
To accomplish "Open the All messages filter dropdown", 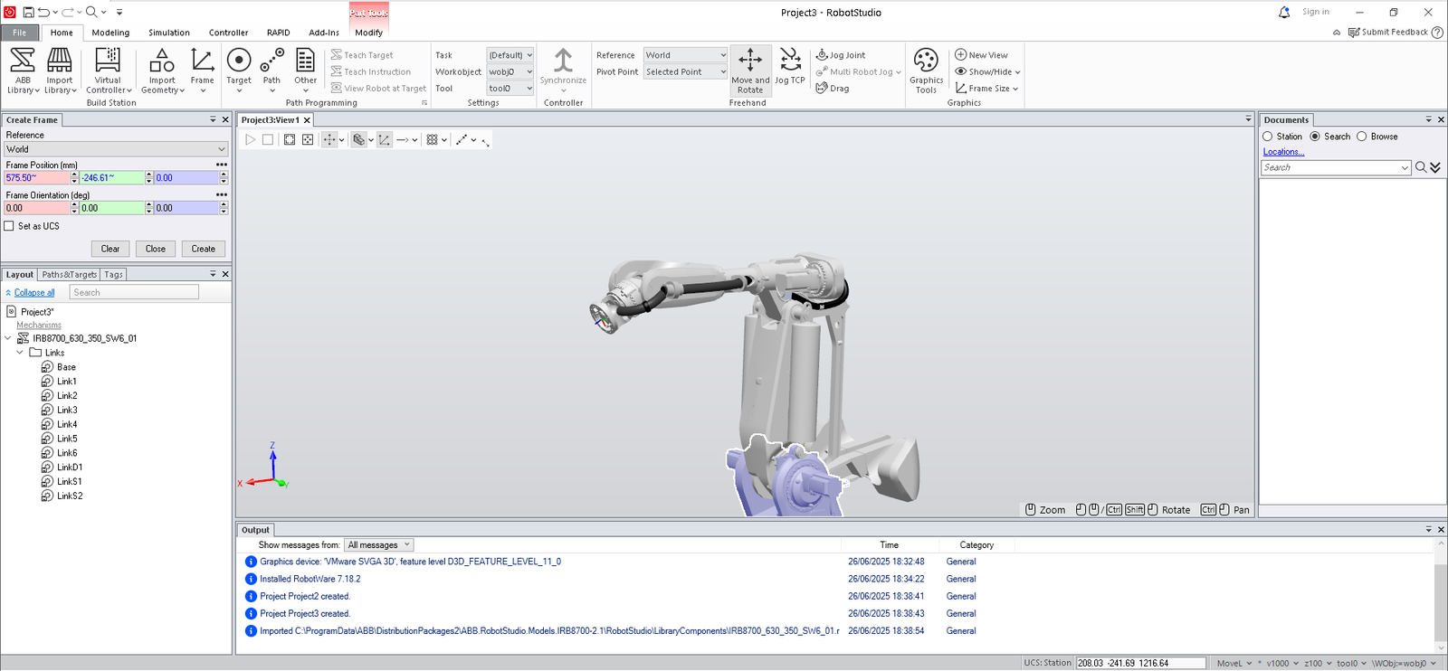I will 378,545.
